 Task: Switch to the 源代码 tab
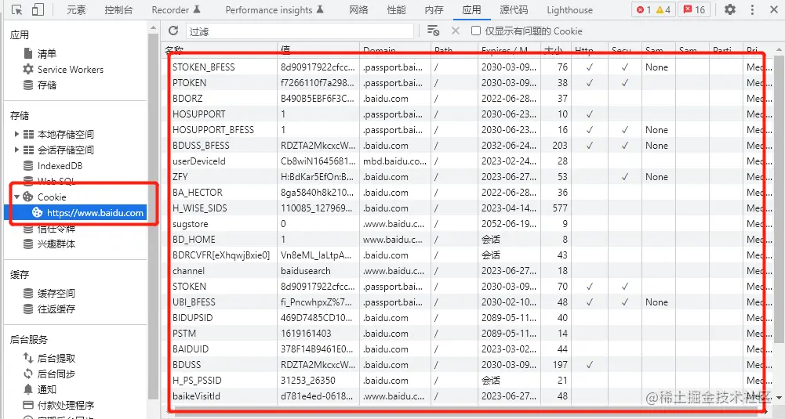click(x=514, y=9)
